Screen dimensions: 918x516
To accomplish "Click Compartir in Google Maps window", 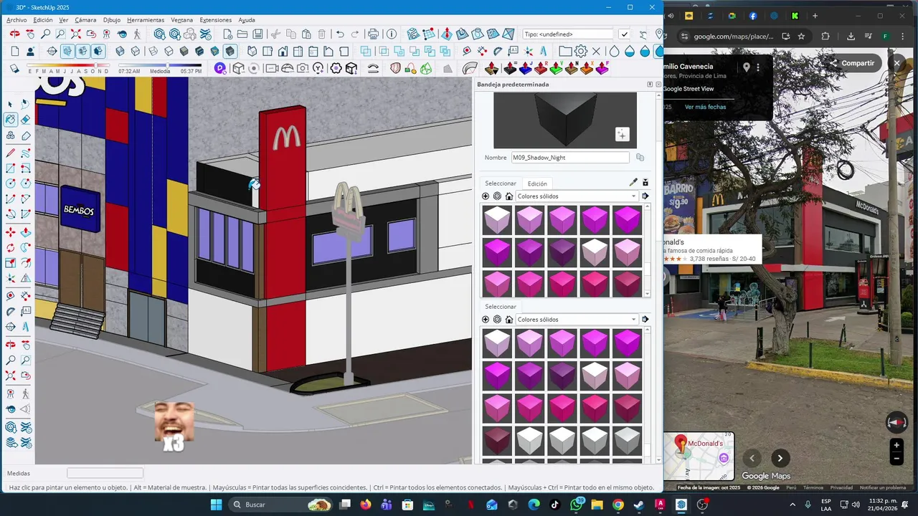I will pos(852,63).
